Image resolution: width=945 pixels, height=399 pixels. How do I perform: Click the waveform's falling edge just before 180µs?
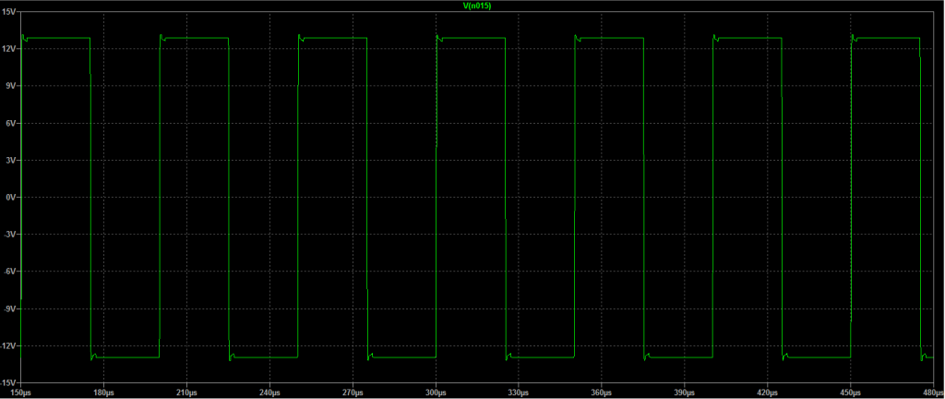tap(90, 197)
